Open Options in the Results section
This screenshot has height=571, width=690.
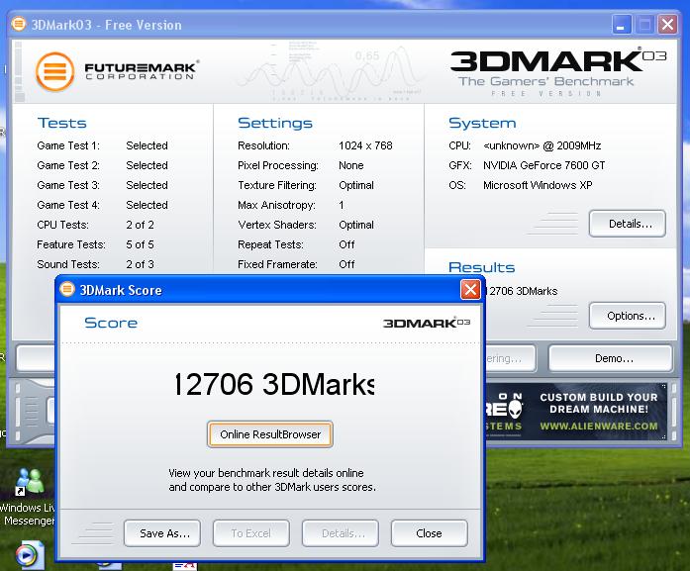pos(627,317)
